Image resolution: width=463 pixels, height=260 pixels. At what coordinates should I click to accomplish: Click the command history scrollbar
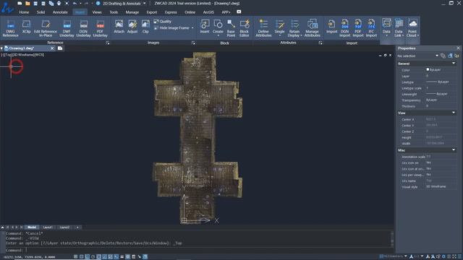(x=392, y=238)
